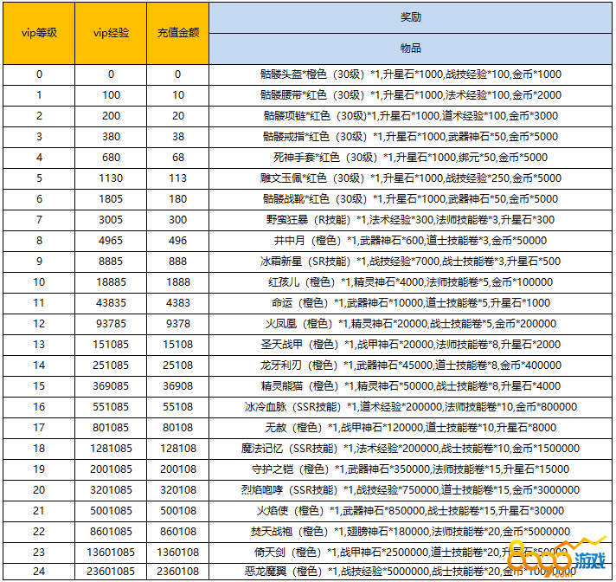Select the 红孩儿 (橙色) reward cell
This screenshot has width=616, height=582.
411,282
